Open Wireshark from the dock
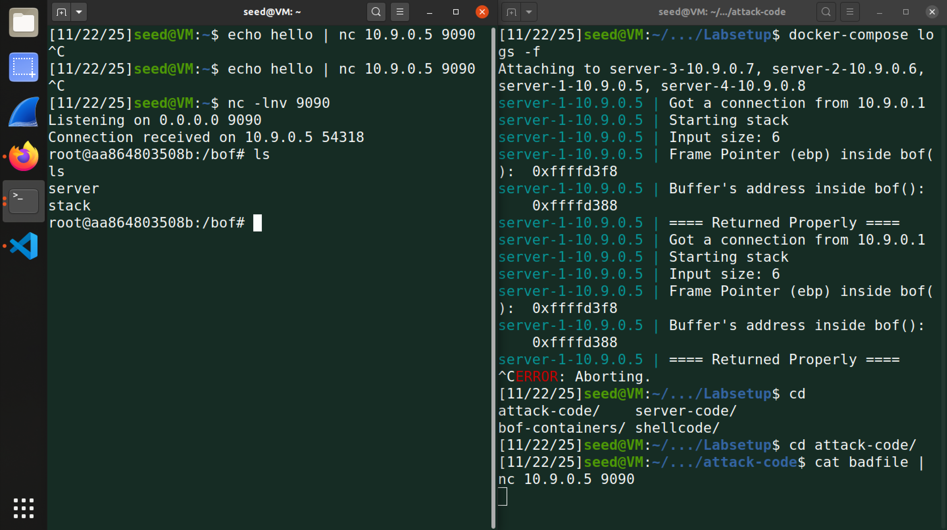 (24, 112)
